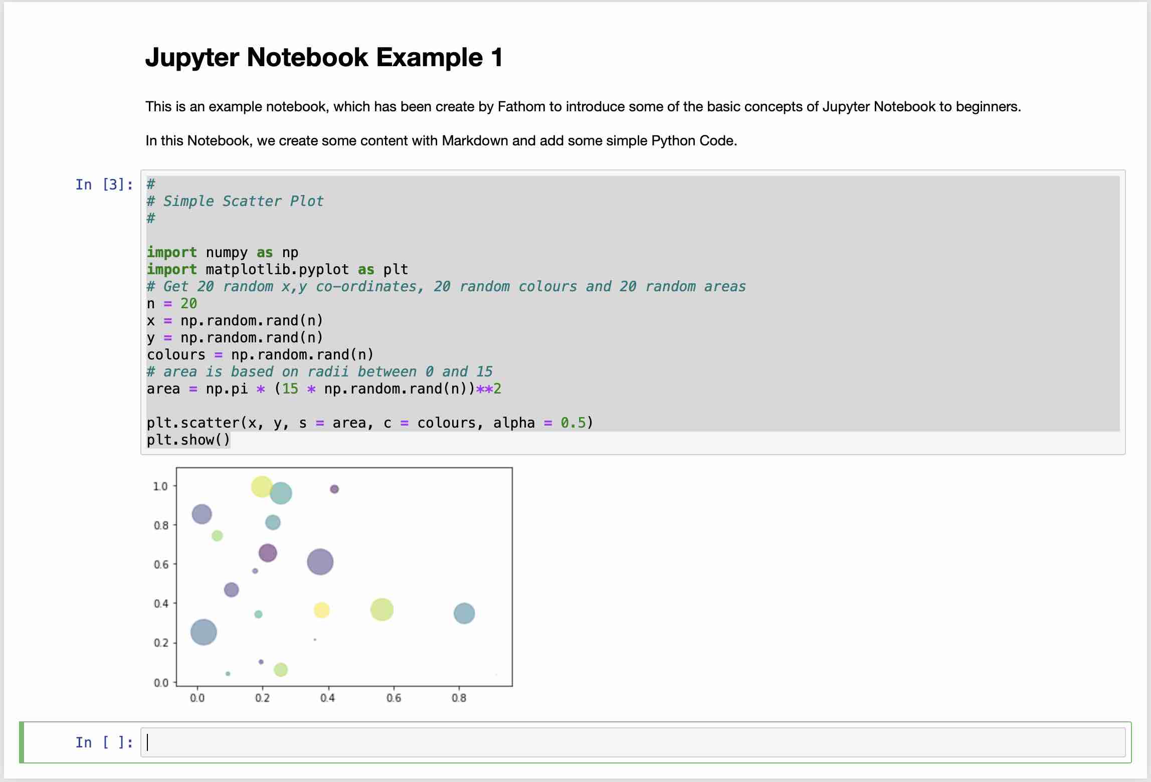Click the plt.show() line

pyautogui.click(x=188, y=440)
